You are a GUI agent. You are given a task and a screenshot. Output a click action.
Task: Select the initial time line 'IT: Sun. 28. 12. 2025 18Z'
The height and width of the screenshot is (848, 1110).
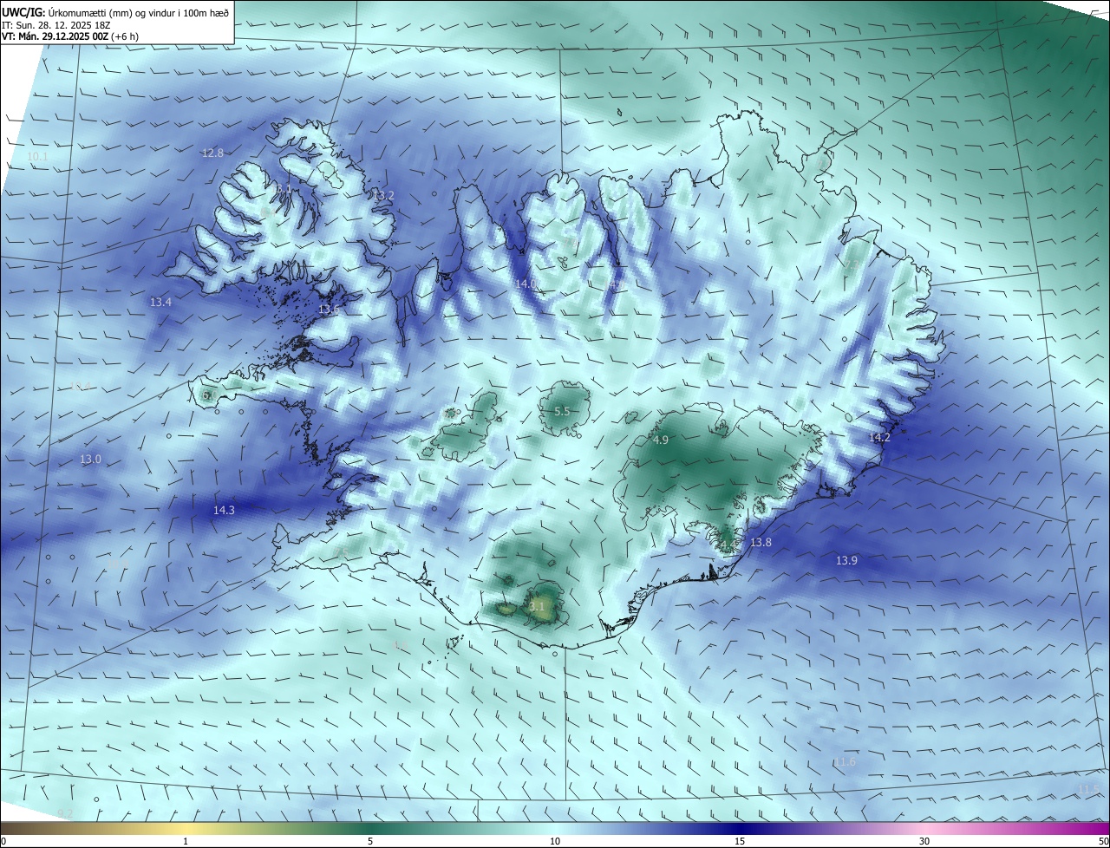click(57, 25)
